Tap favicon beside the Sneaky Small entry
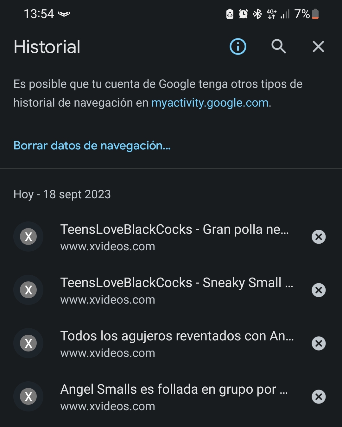342x427 pixels. 28,290
